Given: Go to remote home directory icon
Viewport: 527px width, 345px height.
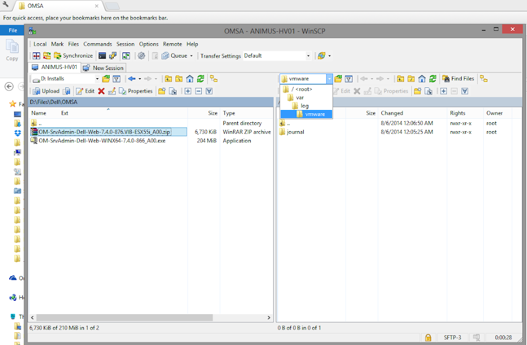Looking at the screenshot, I should coord(422,79).
